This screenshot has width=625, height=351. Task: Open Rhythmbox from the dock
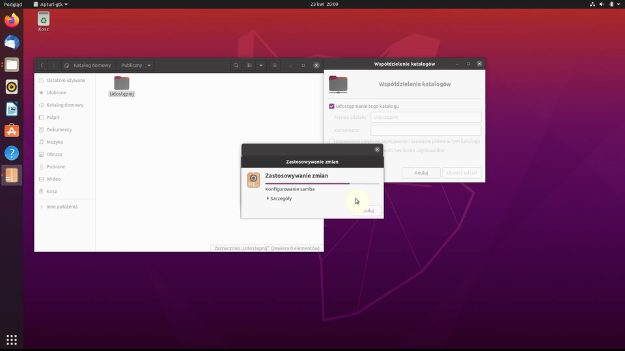pos(12,86)
